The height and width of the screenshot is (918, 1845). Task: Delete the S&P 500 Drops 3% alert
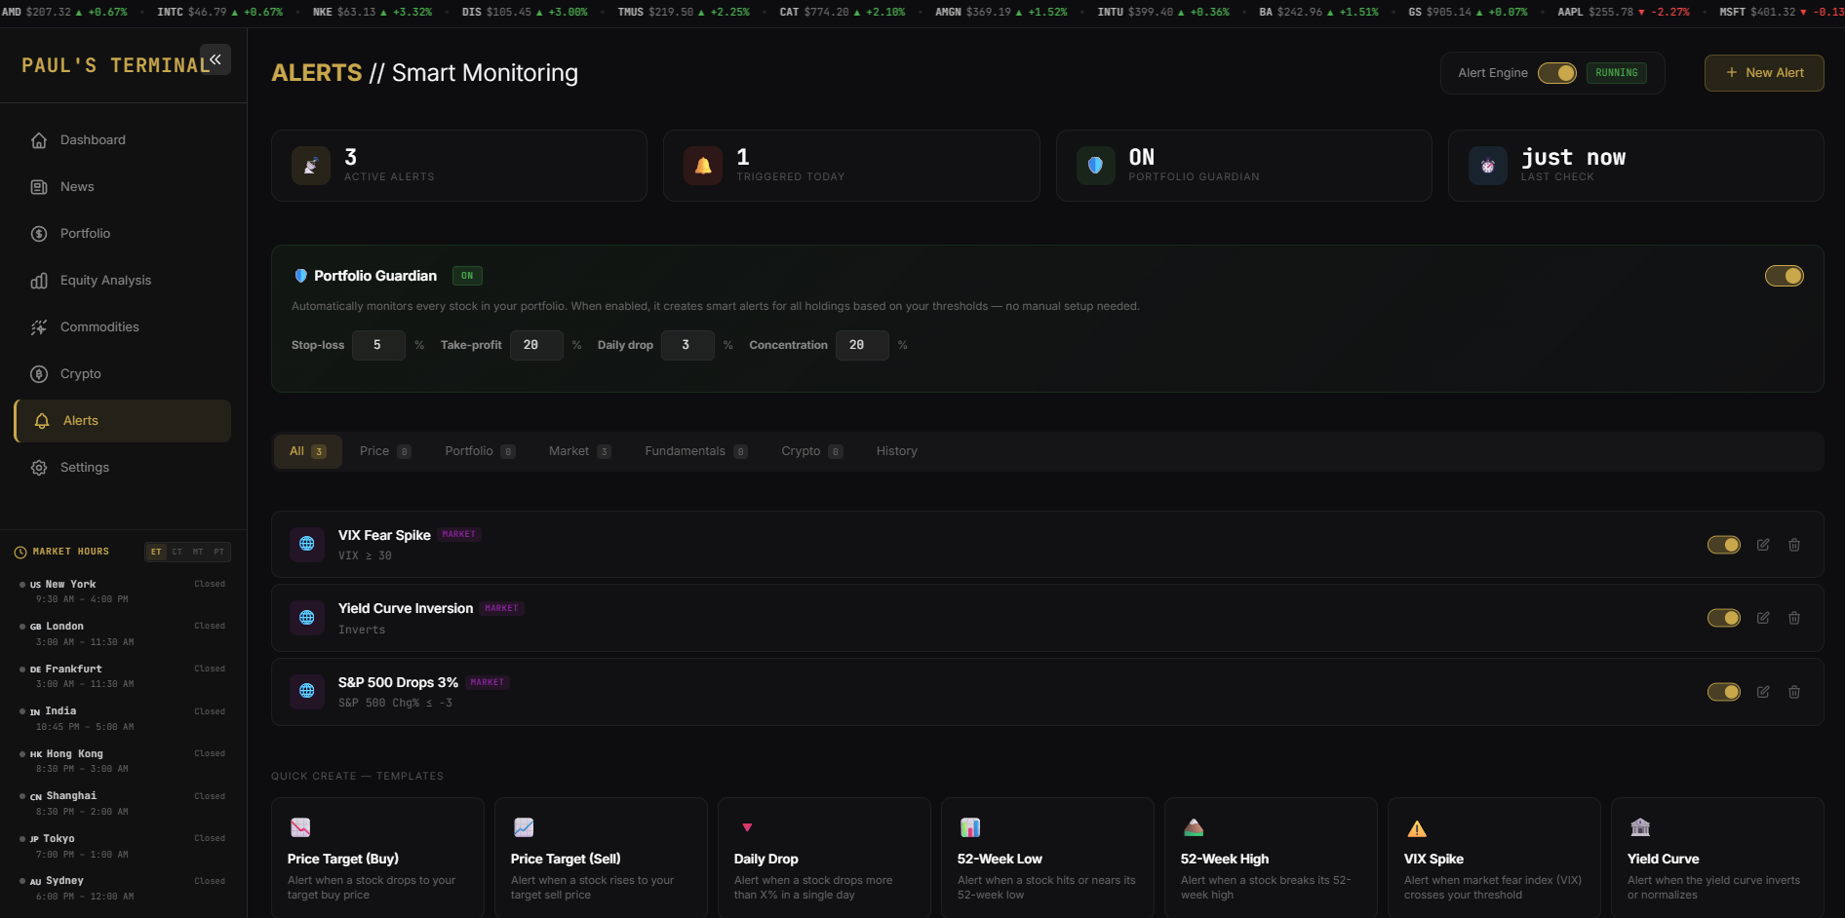(1795, 692)
